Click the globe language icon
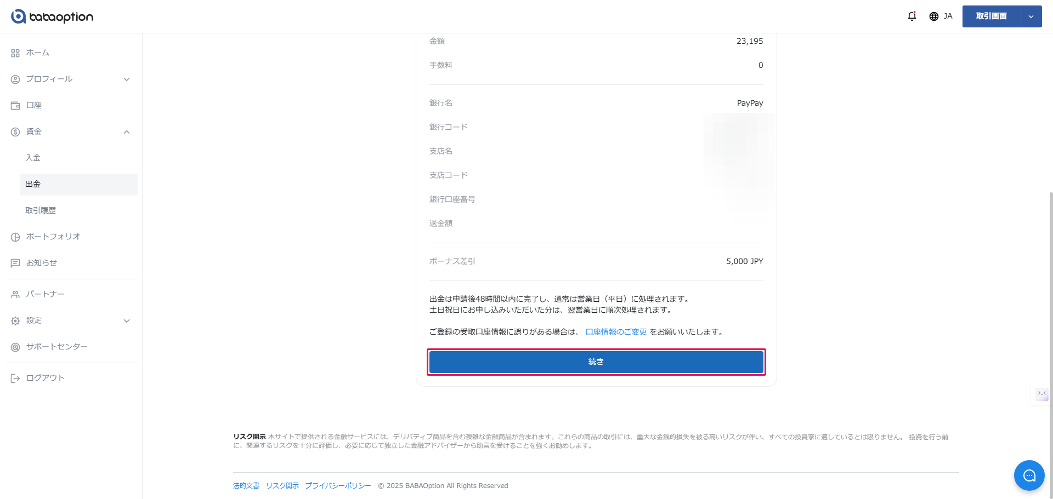 pyautogui.click(x=934, y=16)
